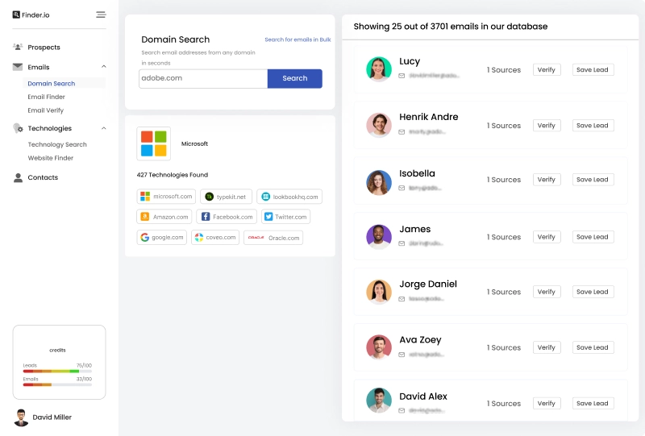Click the Technologies bulb gear icon
This screenshot has width=645, height=436.
pyautogui.click(x=18, y=128)
